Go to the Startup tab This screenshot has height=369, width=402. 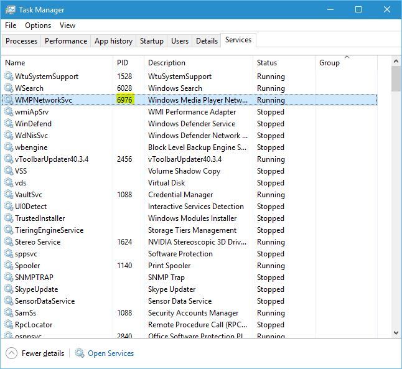(x=152, y=41)
